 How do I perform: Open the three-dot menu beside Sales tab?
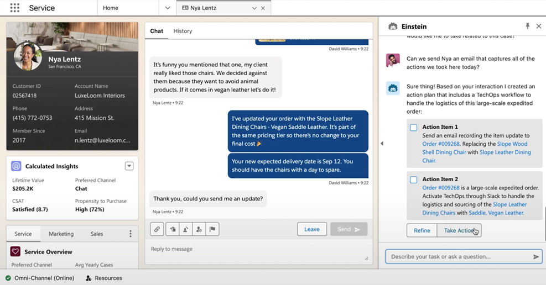[x=131, y=234]
